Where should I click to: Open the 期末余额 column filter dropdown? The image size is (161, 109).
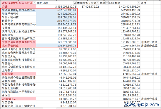tap(139, 3)
